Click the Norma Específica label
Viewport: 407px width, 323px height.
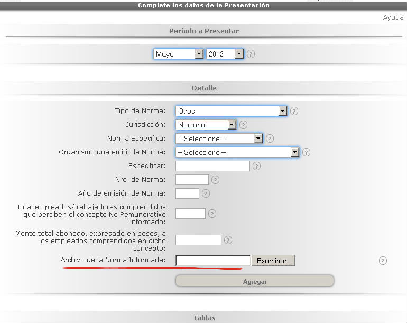click(x=136, y=139)
